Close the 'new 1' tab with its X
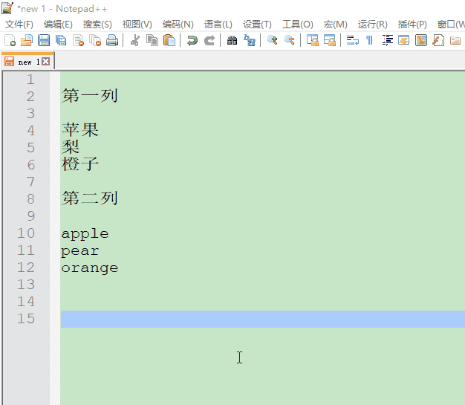Image resolution: width=465 pixels, height=405 pixels. 45,62
